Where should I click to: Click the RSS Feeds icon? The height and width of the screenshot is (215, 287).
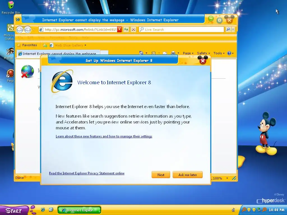(153, 53)
